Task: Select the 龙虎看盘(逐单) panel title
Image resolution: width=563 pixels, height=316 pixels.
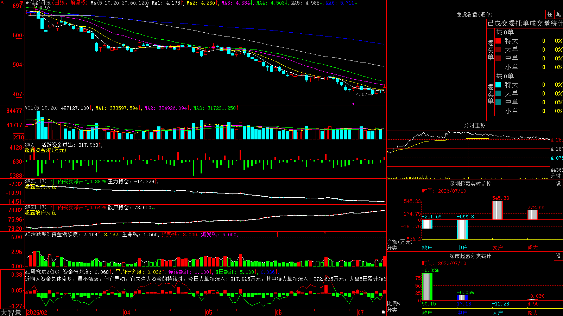Action: tap(474, 14)
